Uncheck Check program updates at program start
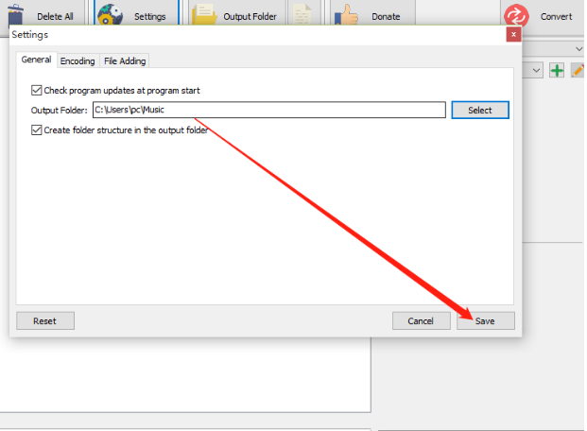 tap(36, 90)
